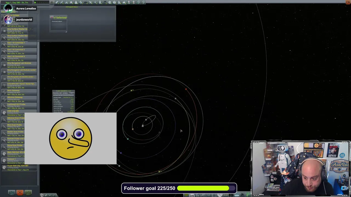Screen dimensions: 351x197
Task: Click the resize handle of Vessel Selected popup
Action: 66,31
